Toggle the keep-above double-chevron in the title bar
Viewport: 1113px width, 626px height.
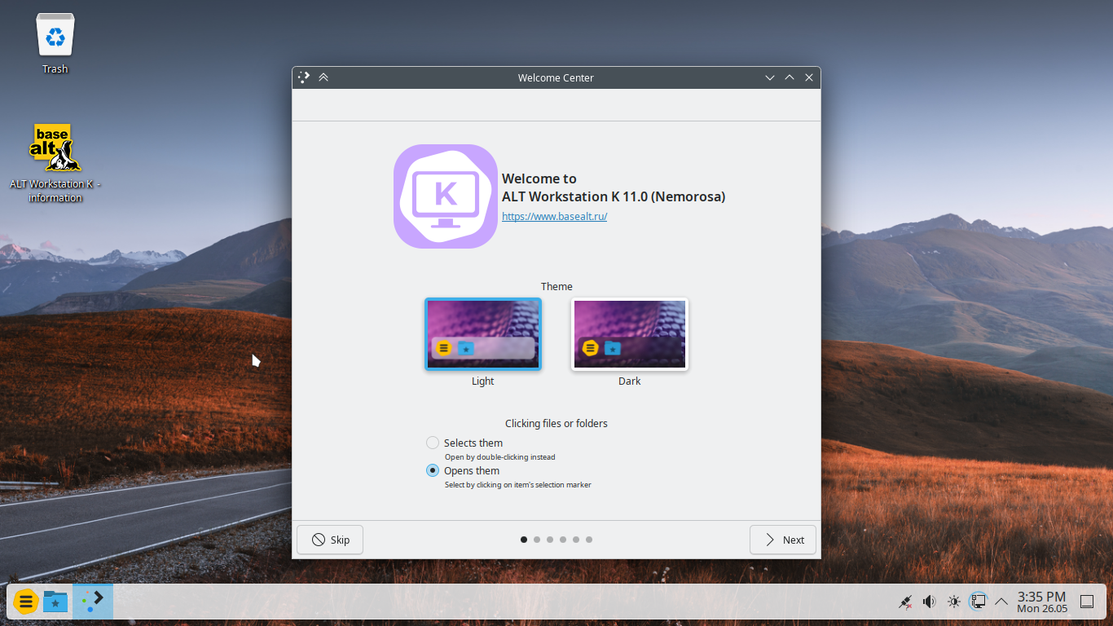[x=323, y=77]
